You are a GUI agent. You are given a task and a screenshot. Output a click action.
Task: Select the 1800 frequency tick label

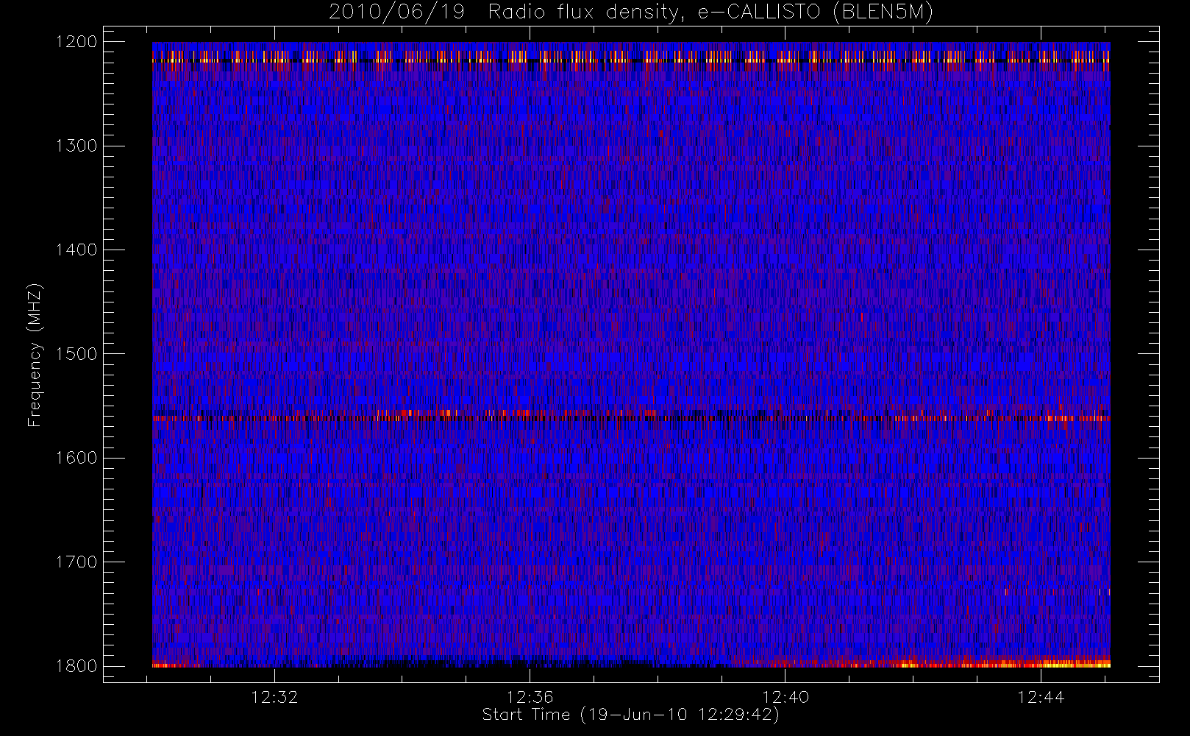76,666
